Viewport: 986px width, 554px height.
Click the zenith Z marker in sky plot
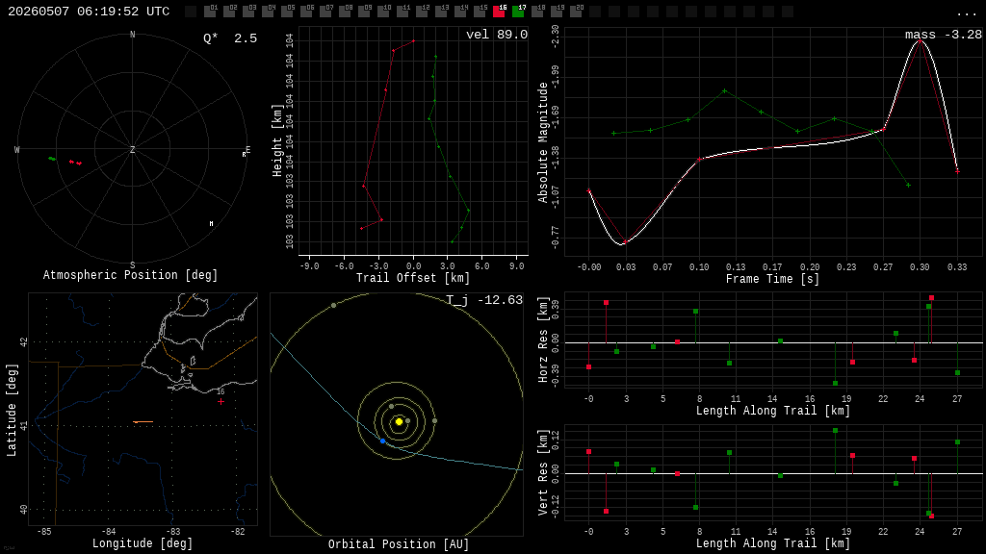(x=132, y=149)
